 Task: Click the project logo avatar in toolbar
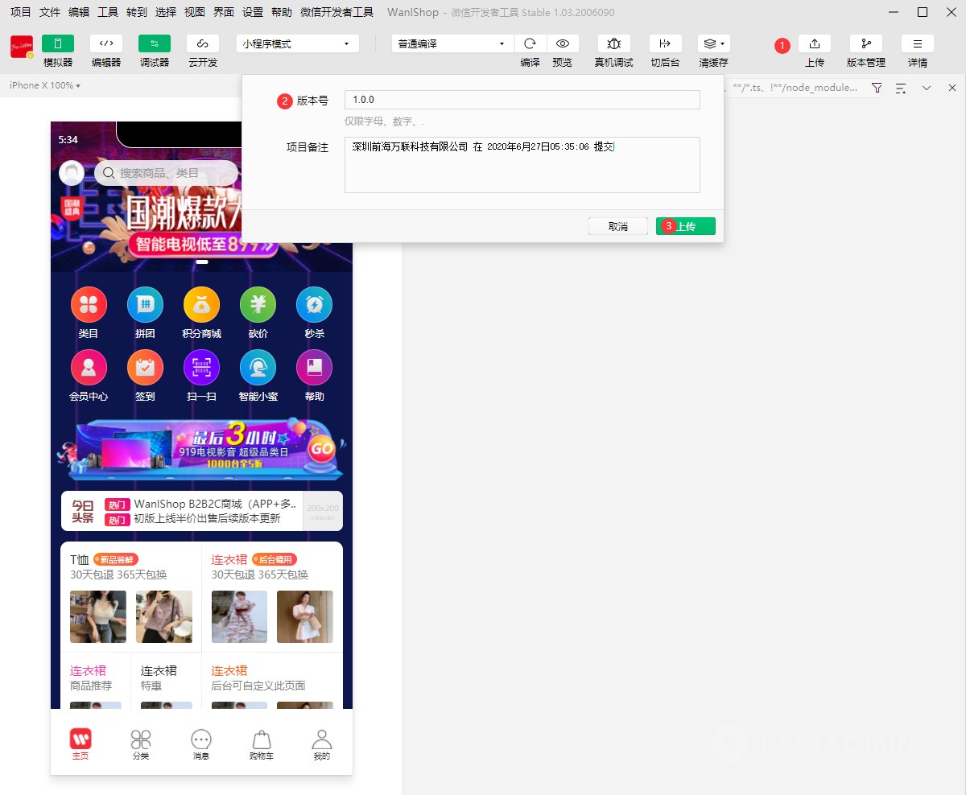22,47
